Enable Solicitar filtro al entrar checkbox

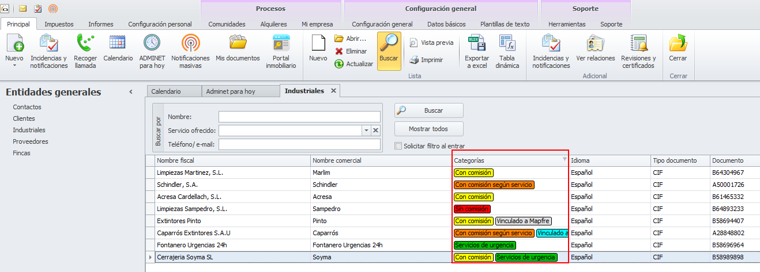click(x=398, y=146)
